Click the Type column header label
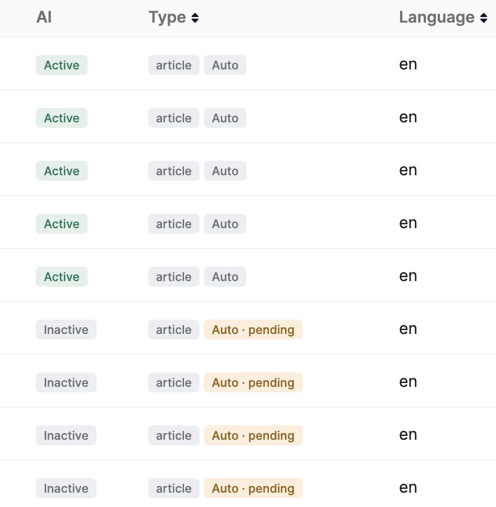The height and width of the screenshot is (507, 496). pos(167,17)
